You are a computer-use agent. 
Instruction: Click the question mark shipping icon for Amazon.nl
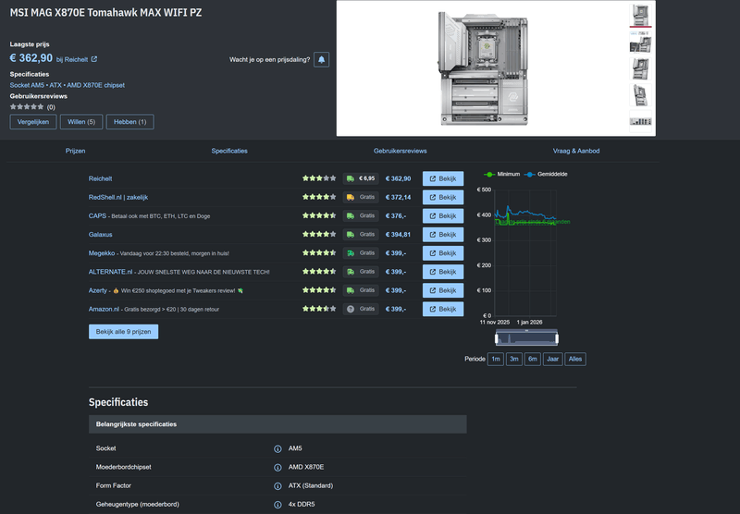[351, 310]
